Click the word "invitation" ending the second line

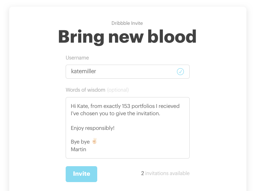(148, 113)
